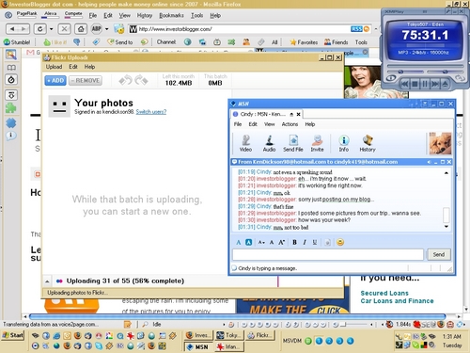The image size is (470, 353).
Task: Click the Adblock Plus ABP icon
Action: point(96,29)
